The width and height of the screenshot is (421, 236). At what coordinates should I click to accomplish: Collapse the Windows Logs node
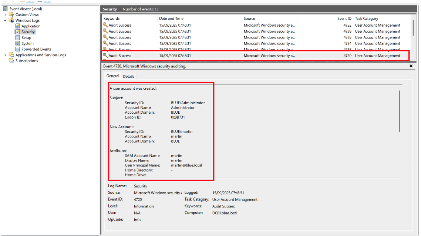pyautogui.click(x=5, y=20)
